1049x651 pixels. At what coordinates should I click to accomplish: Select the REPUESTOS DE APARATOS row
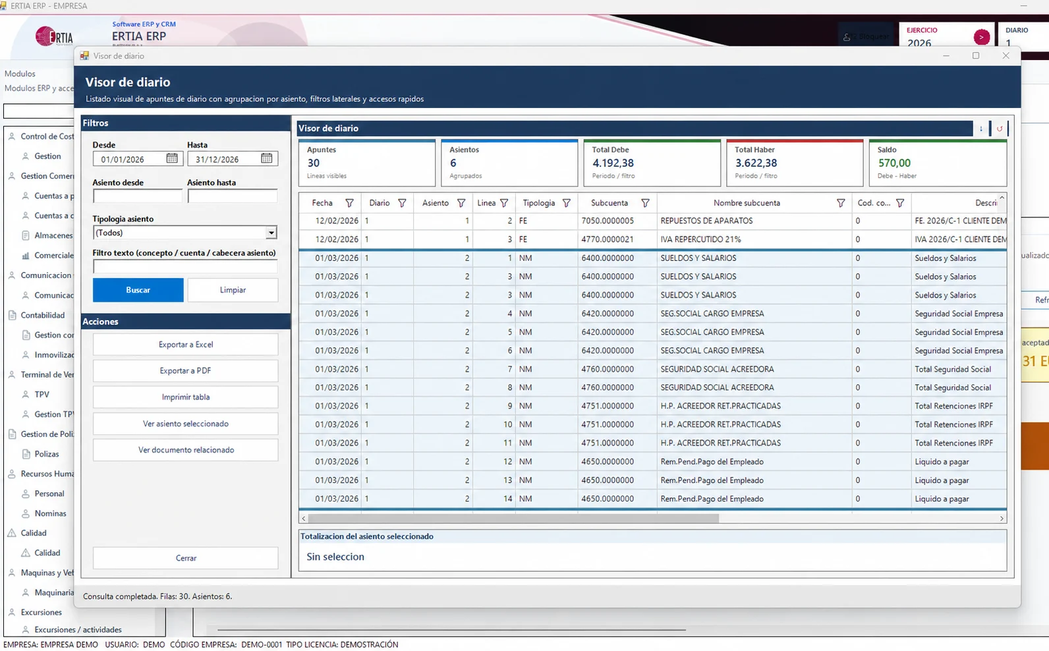[x=652, y=221]
